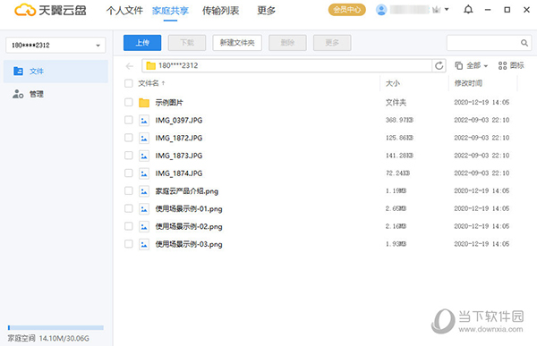
Task: Switch to 个人文件 tab
Action: pos(124,11)
